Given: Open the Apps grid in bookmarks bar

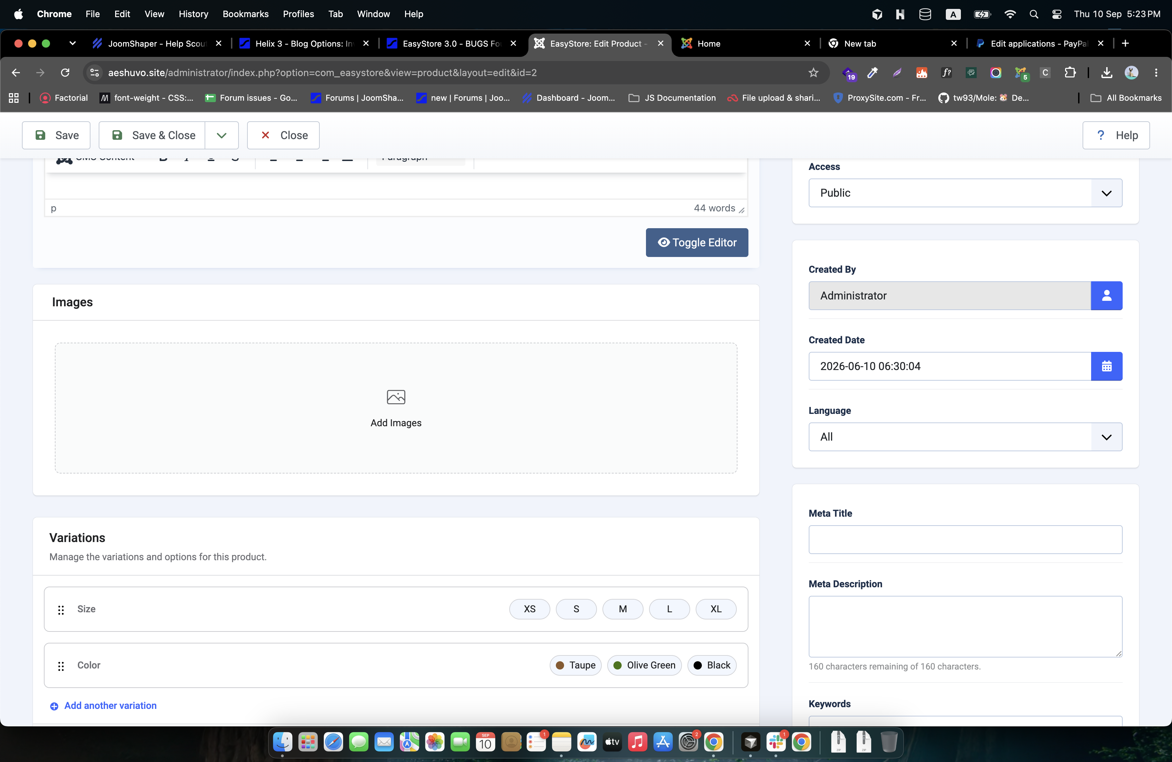Looking at the screenshot, I should (14, 98).
